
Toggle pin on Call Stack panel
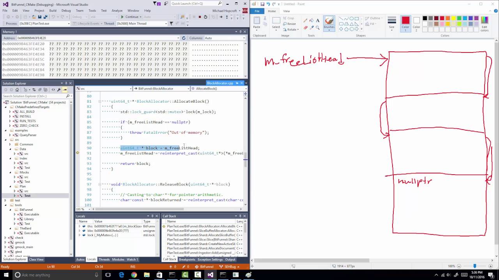tap(240, 216)
